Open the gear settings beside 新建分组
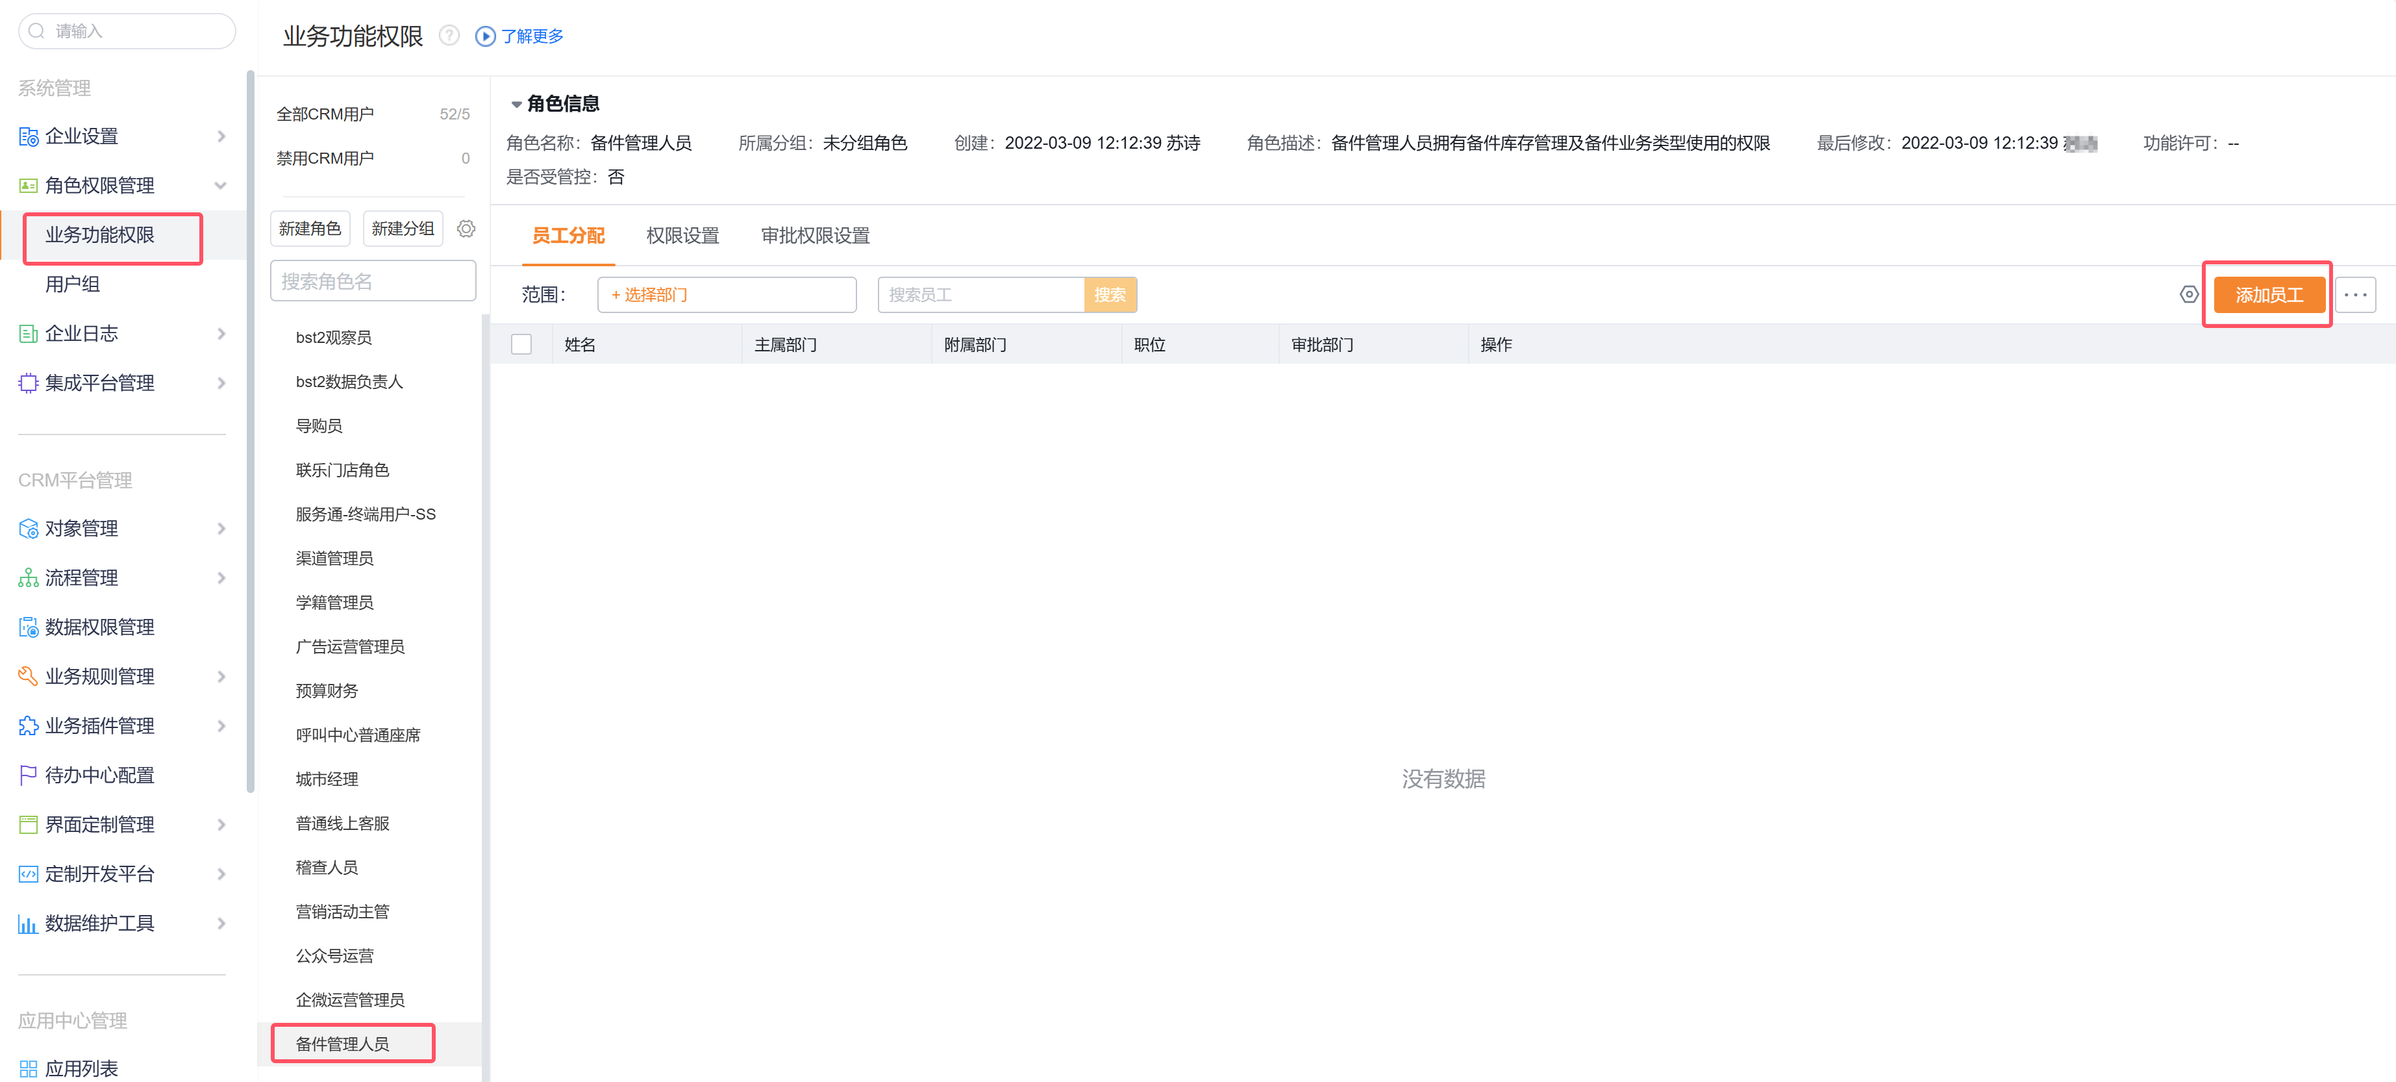Screen dimensions: 2396x1082 [466, 229]
